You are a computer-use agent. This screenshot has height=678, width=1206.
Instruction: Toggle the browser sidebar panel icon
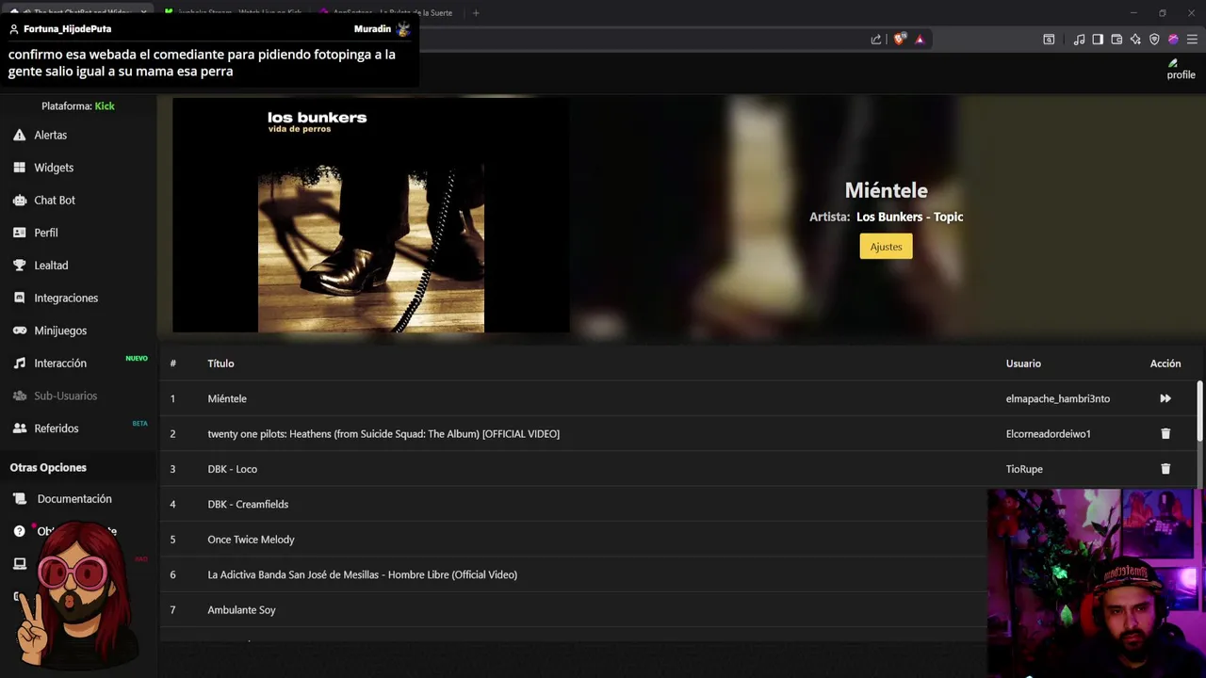(1098, 39)
